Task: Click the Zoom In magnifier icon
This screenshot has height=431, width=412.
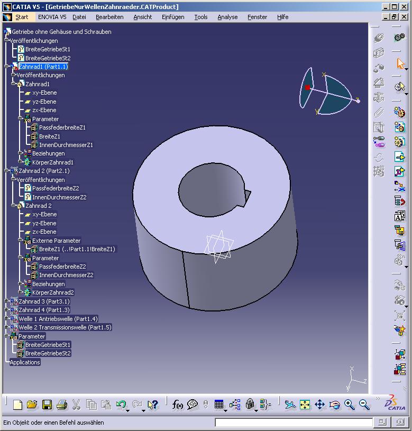Action: [350, 405]
